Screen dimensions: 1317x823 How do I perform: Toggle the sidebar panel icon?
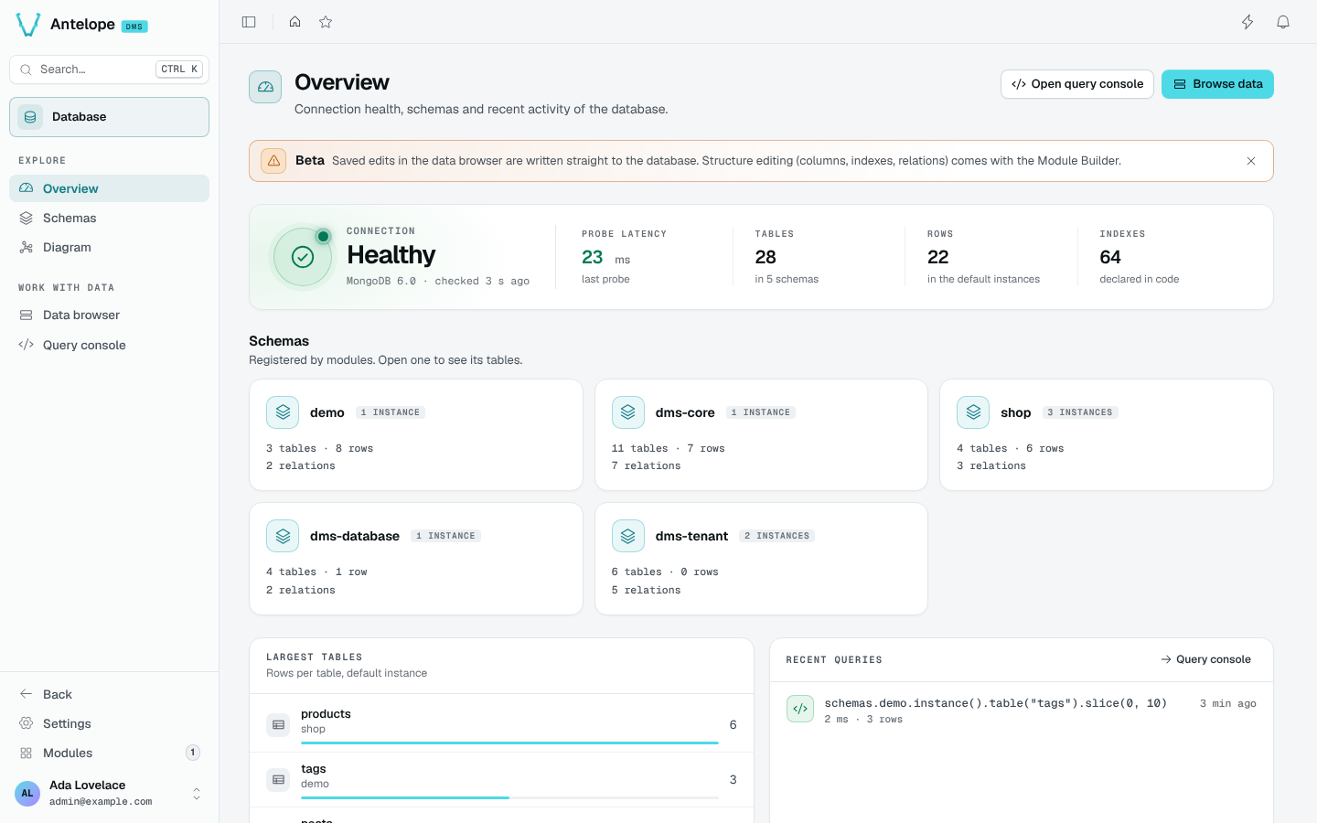(249, 22)
